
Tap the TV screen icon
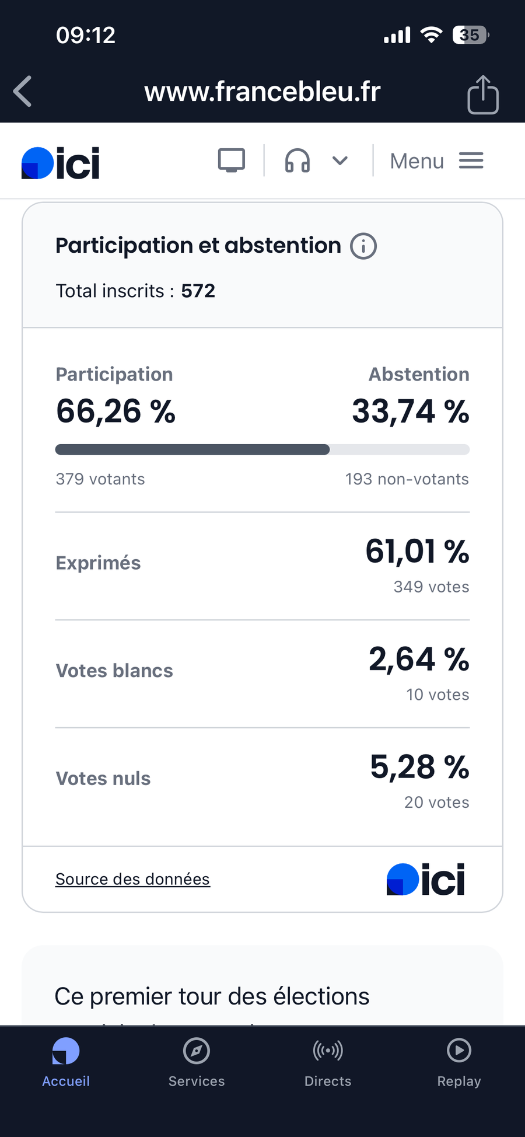click(x=232, y=161)
